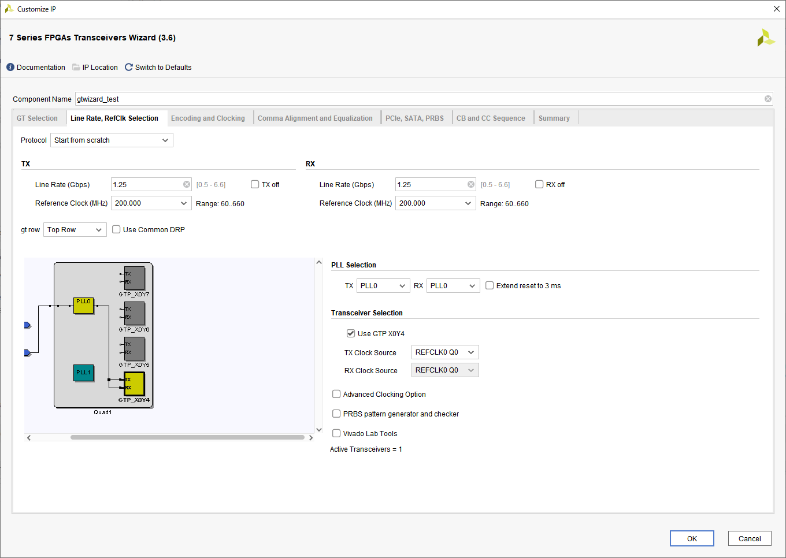Select the GTP_X0Y5 transceiver block

pos(135,349)
